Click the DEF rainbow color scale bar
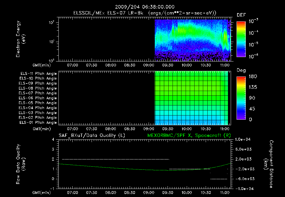 (241, 39)
